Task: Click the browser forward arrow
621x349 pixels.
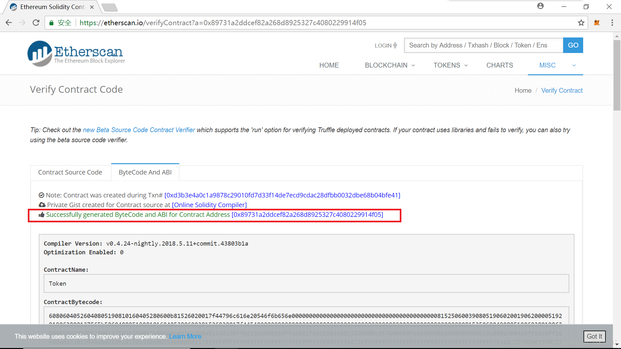Action: pos(22,23)
